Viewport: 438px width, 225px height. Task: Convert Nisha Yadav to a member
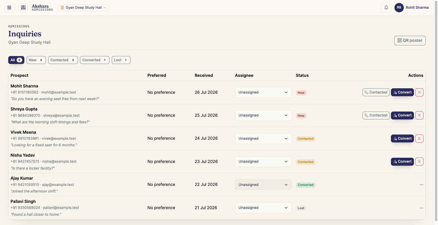[x=402, y=162]
